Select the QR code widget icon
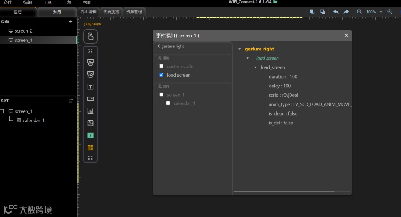 (90, 148)
